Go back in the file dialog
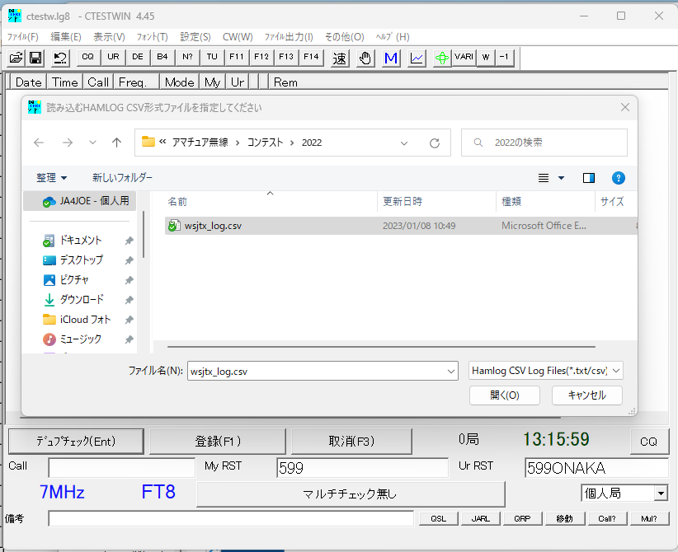Image resolution: width=678 pixels, height=552 pixels. pos(39,143)
